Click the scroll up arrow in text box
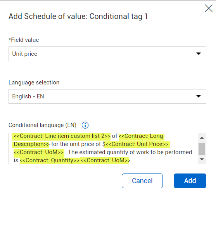Image resolution: width=216 pixels, height=225 pixels. pos(202,138)
